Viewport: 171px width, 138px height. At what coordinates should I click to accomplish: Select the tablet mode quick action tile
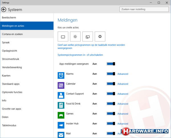pyautogui.click(x=63, y=37)
